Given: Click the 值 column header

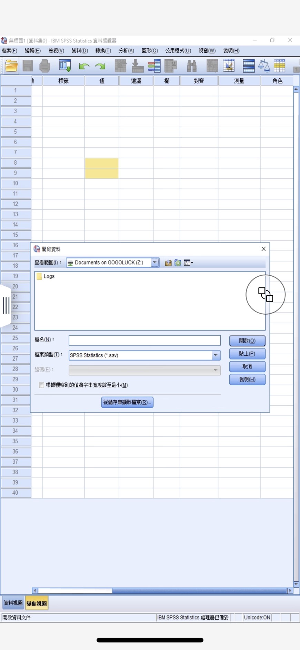Looking at the screenshot, I should (102, 81).
